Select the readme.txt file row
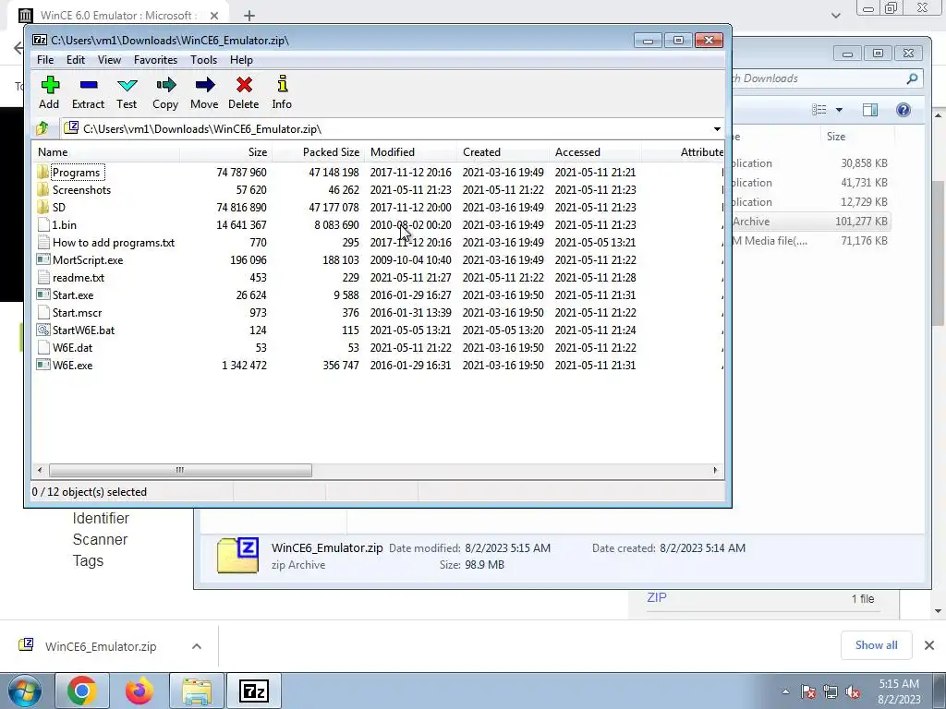This screenshot has width=946, height=709. [x=378, y=277]
